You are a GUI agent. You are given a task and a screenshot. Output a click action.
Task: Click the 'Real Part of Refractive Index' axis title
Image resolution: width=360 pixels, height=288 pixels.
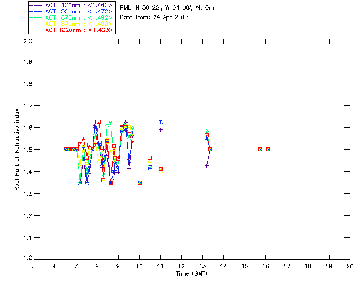coord(16,149)
